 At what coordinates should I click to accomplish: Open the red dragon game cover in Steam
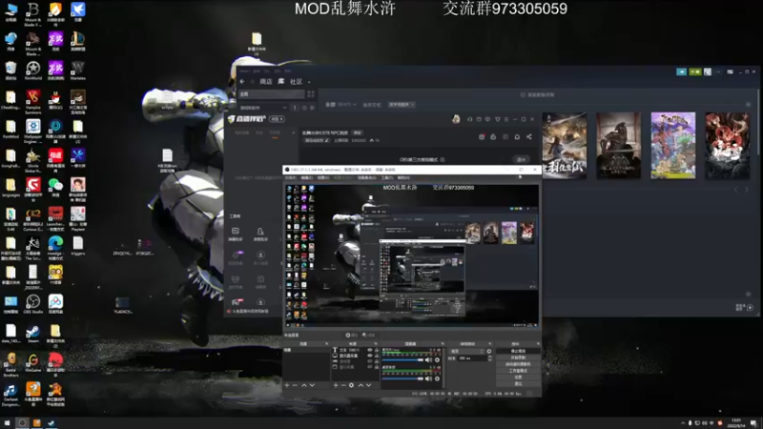tap(728, 146)
